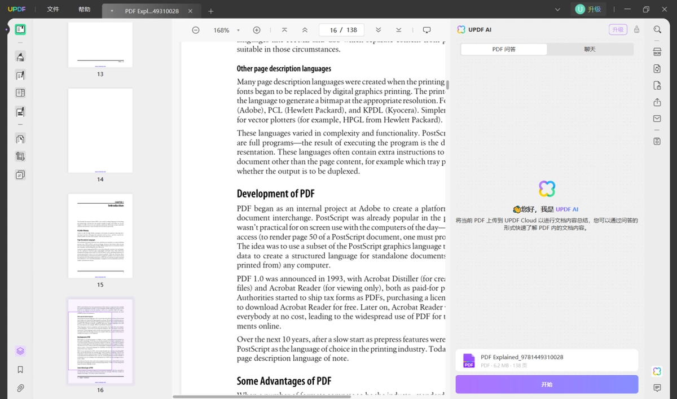This screenshot has width=677, height=399.
Task: Toggle the layers panel icon
Action: [x=20, y=351]
